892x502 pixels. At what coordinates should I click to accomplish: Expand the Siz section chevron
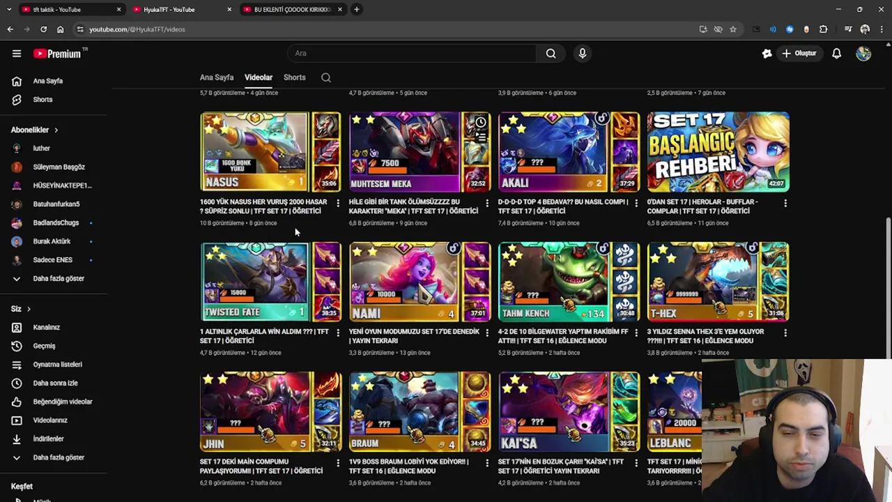pyautogui.click(x=29, y=309)
